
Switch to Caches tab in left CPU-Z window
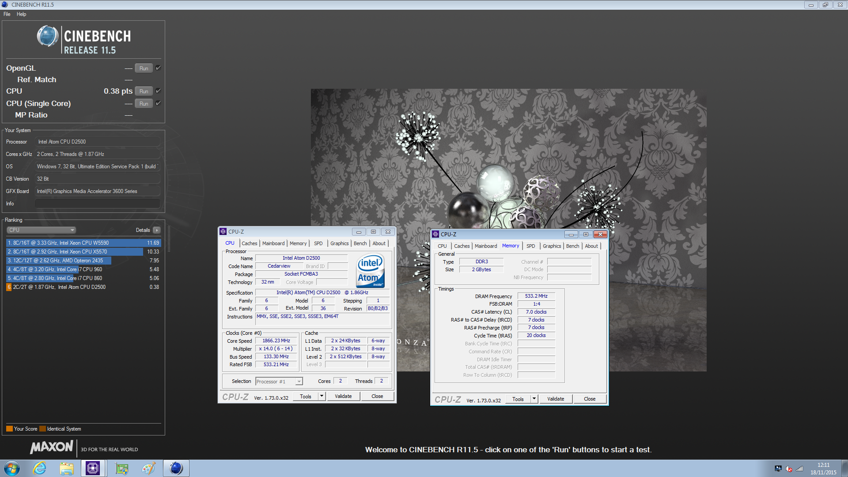[249, 243]
